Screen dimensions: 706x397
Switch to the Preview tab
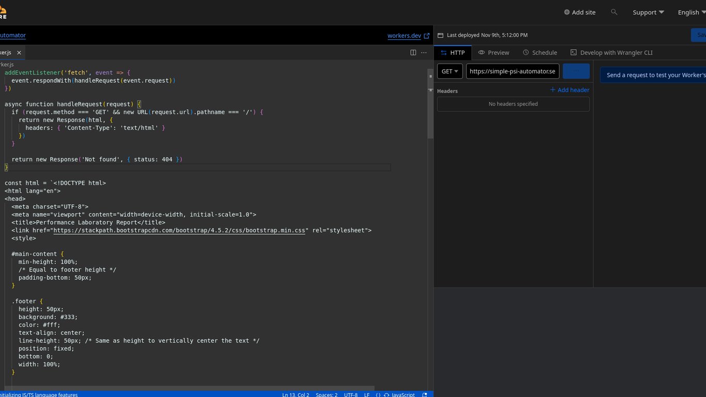click(494, 52)
